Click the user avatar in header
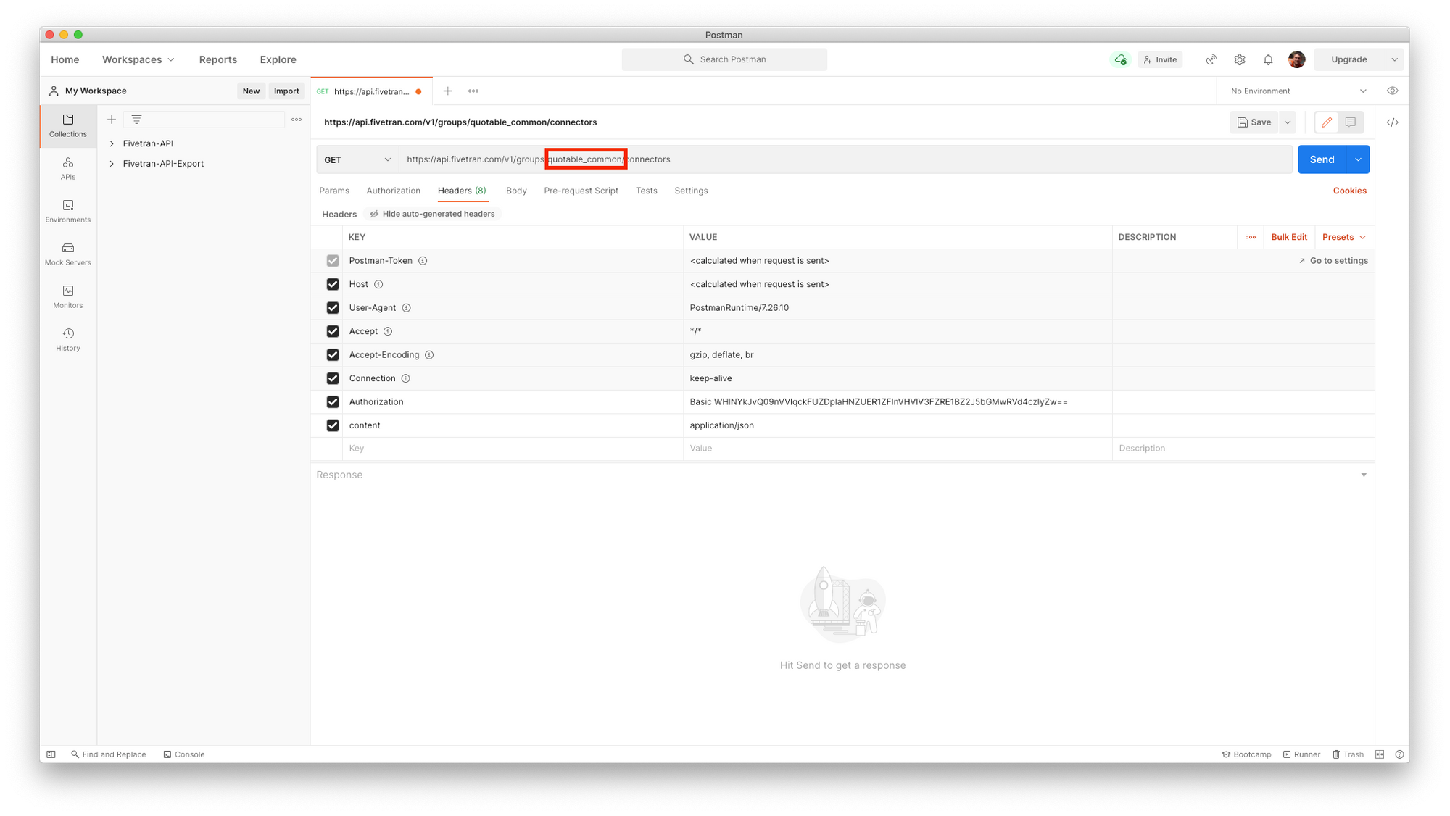The image size is (1450, 816). coord(1297,59)
